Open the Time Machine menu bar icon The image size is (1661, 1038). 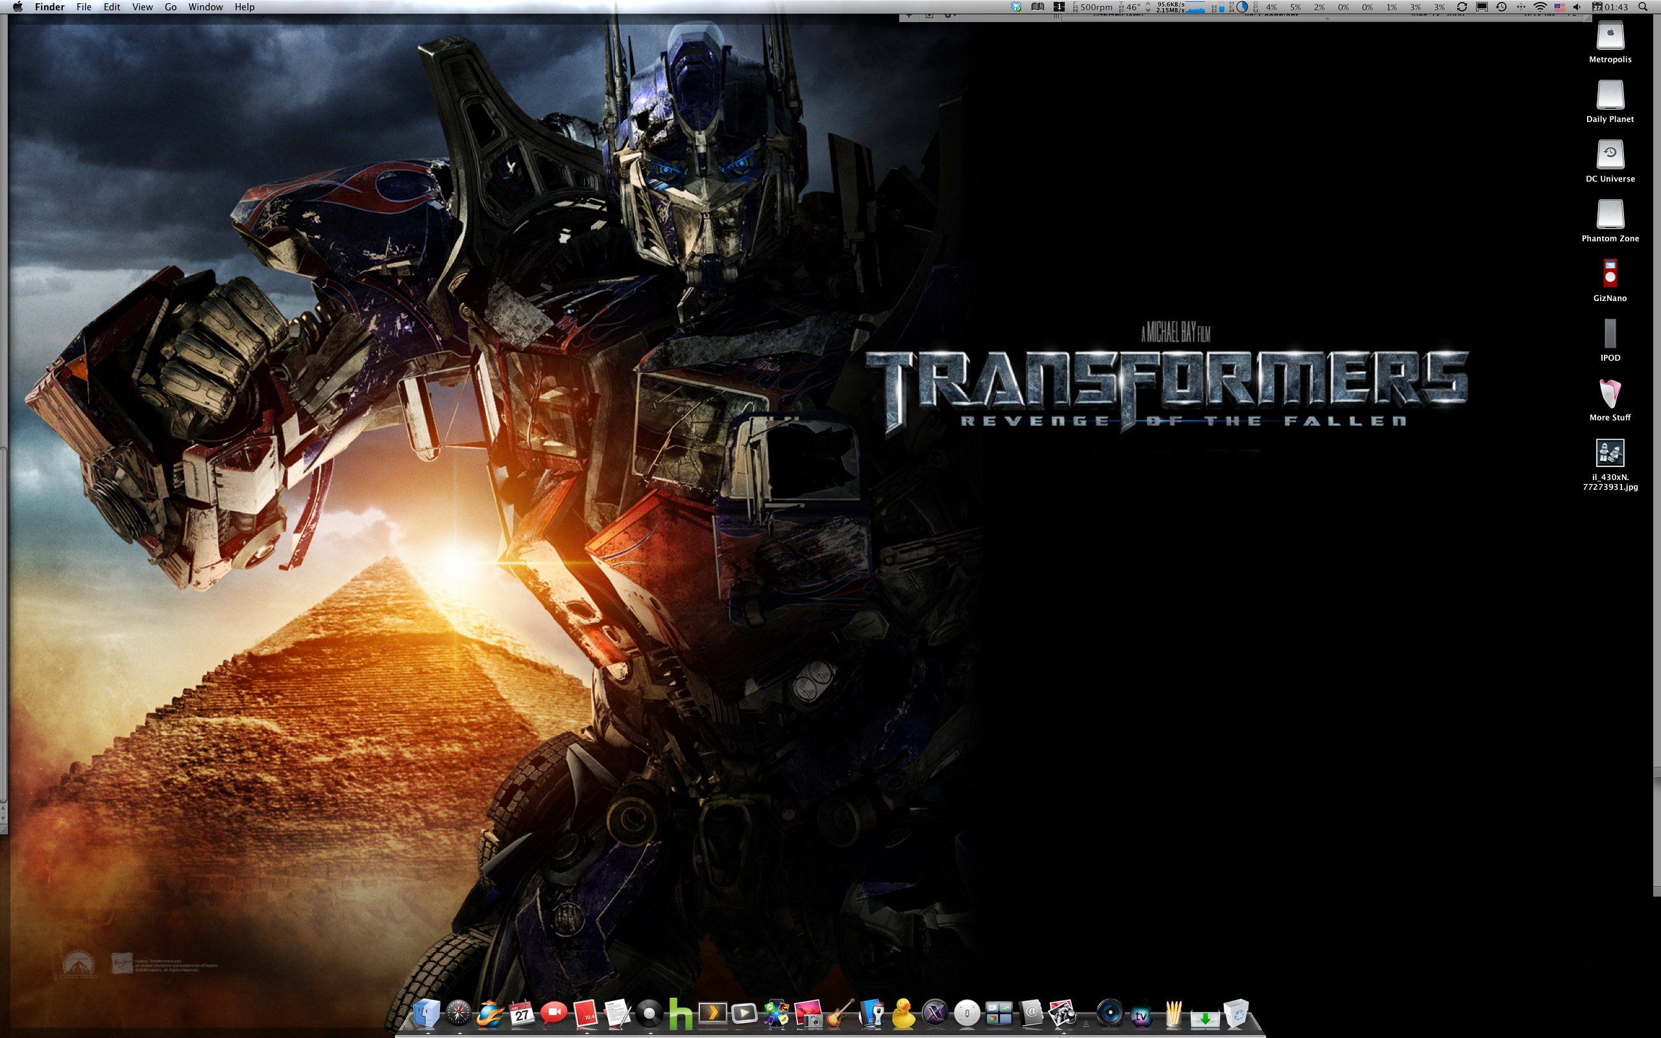pos(1501,7)
